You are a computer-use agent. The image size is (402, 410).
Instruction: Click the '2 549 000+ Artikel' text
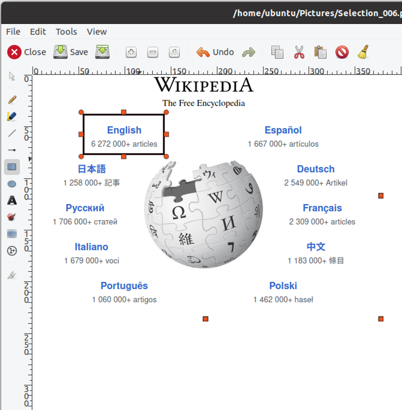tap(316, 183)
